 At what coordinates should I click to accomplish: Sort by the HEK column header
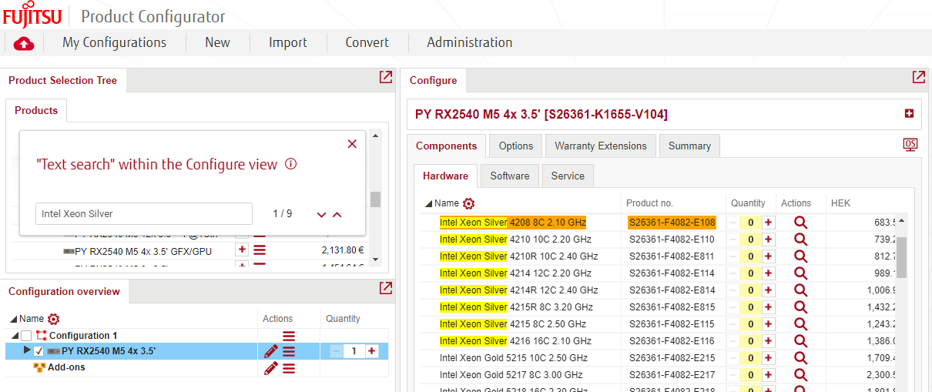tap(840, 203)
